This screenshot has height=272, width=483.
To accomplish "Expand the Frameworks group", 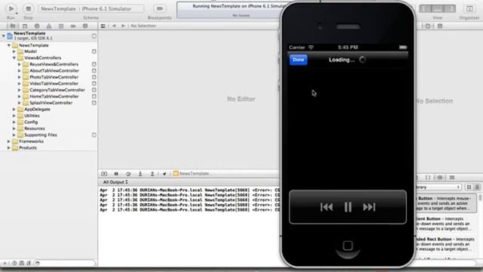I will coord(8,141).
